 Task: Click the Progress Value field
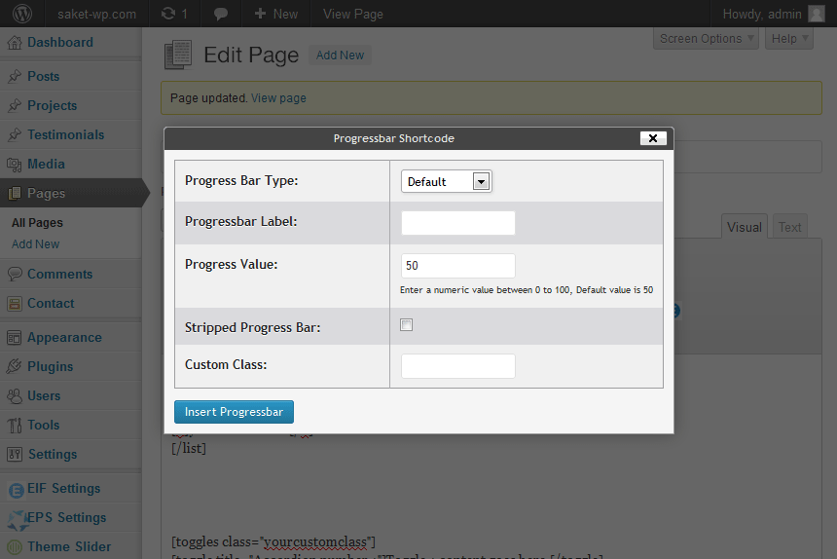(x=458, y=265)
